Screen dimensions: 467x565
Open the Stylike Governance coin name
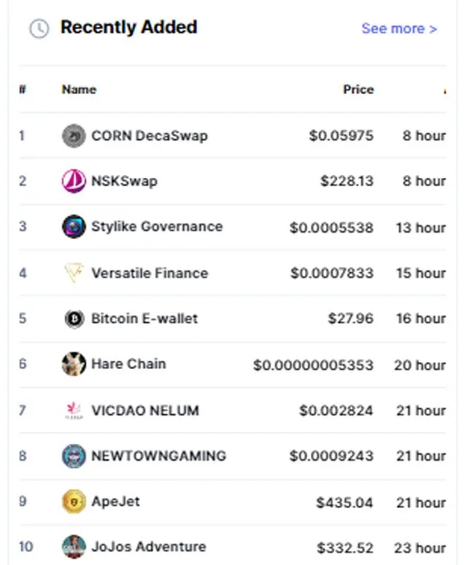pos(157,227)
